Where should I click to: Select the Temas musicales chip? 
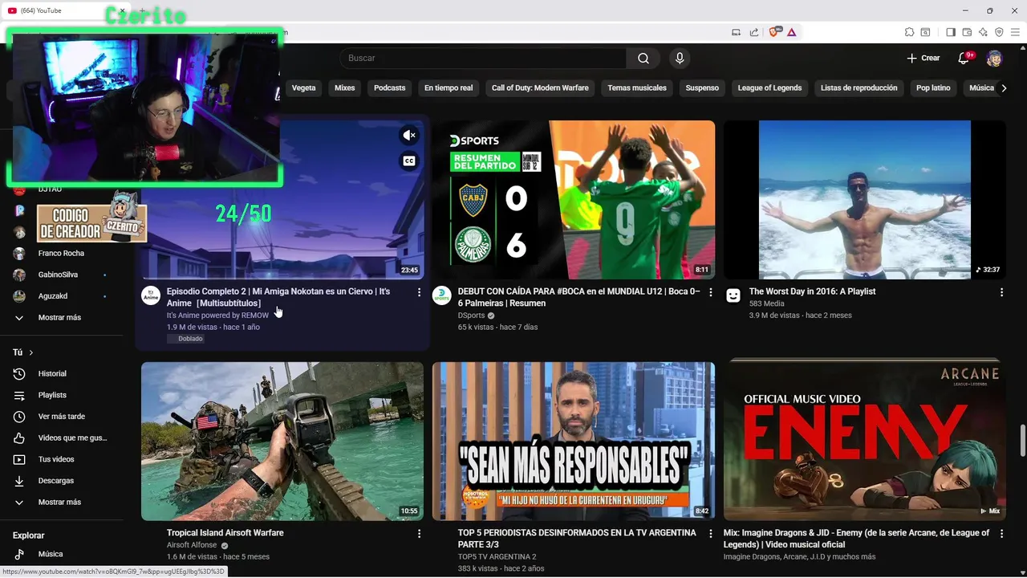[637, 88]
